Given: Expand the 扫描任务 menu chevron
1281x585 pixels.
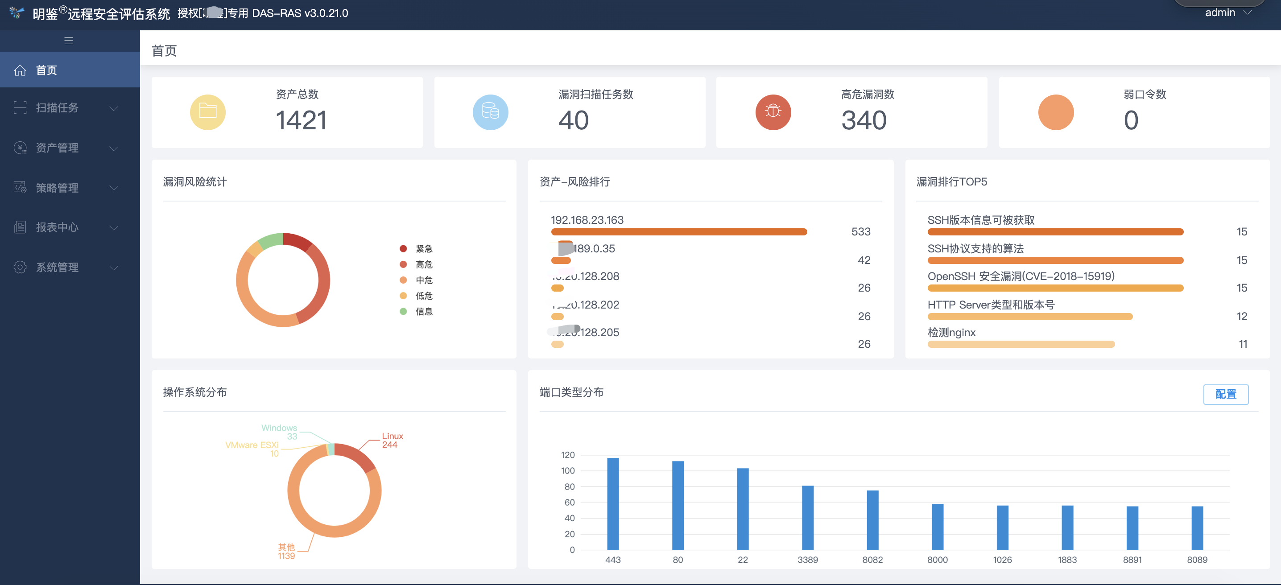Looking at the screenshot, I should [114, 108].
